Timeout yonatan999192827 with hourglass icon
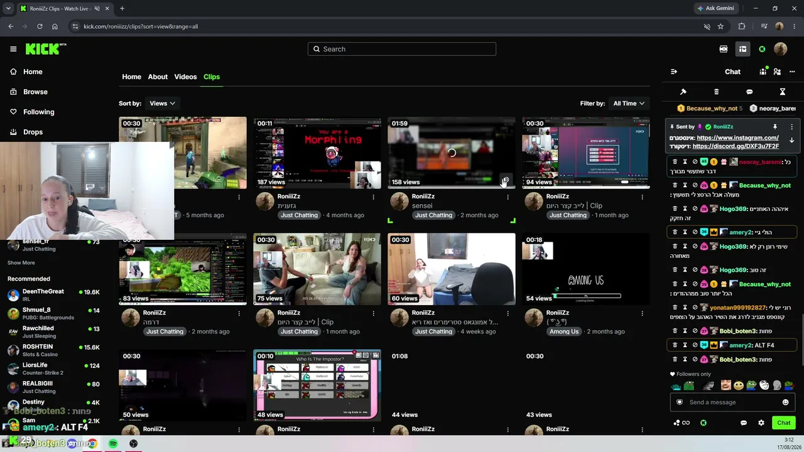Screen dimensions: 804x452 pos(685,308)
